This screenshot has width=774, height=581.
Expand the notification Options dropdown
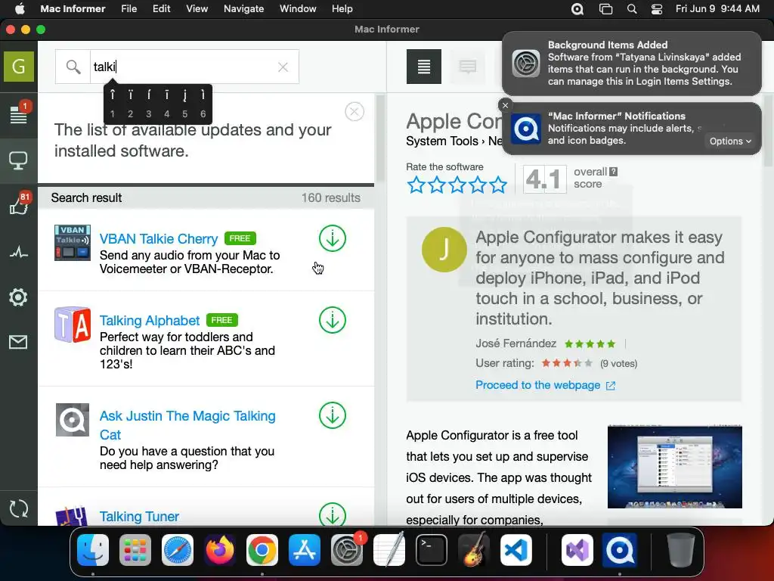pos(730,141)
